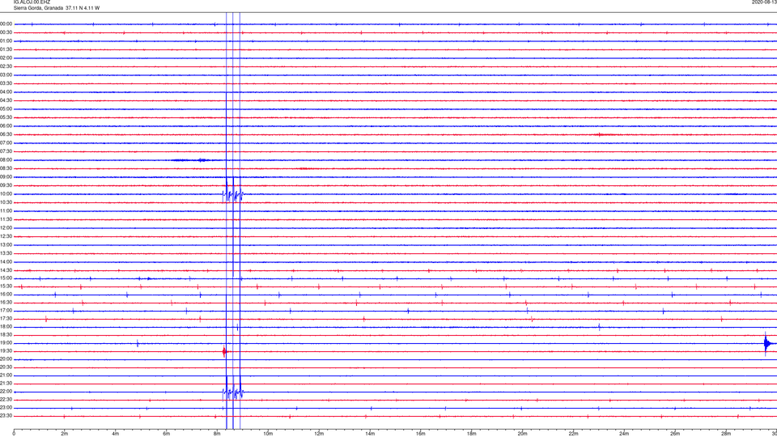Select the 04:30 trace time label

coord(6,100)
